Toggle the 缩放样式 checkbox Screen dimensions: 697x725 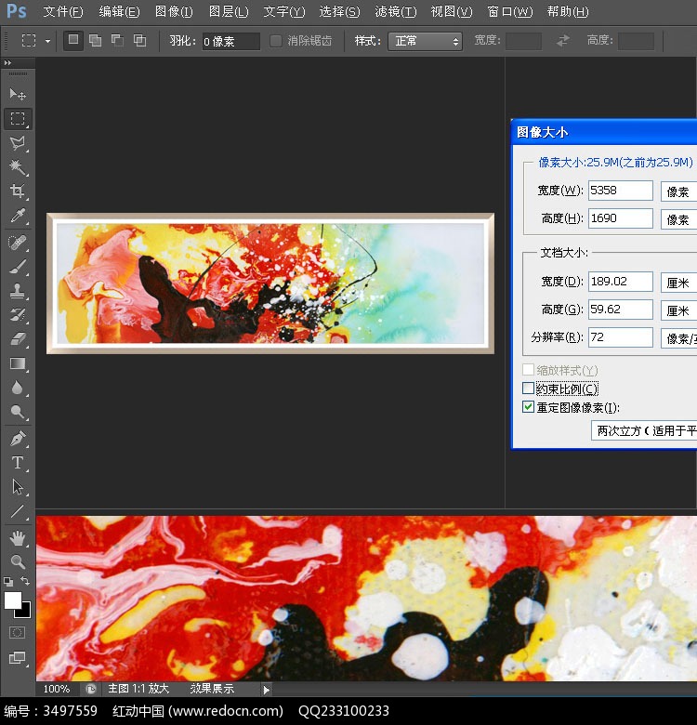point(528,369)
